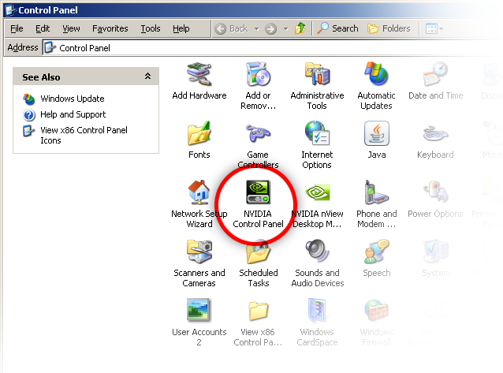Expand the Back history dropdown arrow
The height and width of the screenshot is (373, 503).
[257, 29]
